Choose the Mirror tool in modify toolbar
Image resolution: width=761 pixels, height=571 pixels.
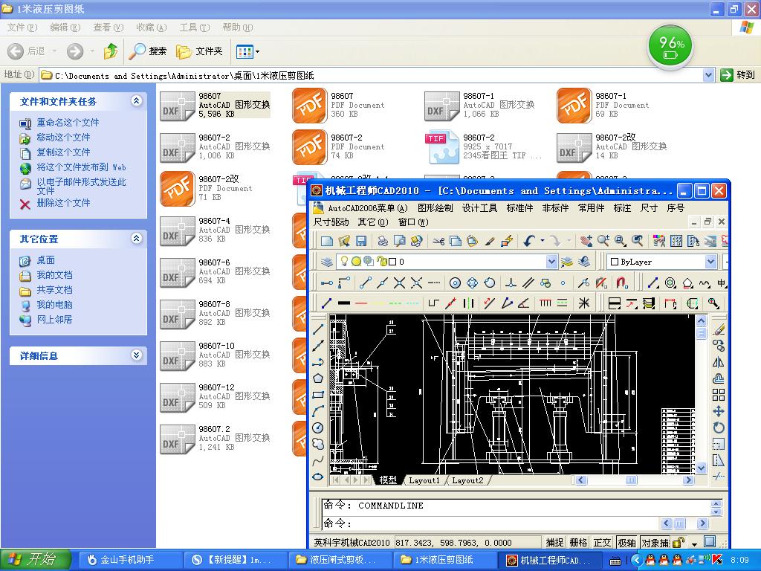coord(719,362)
